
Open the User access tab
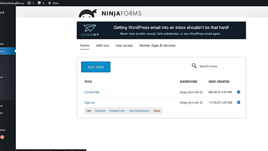(x=124, y=45)
